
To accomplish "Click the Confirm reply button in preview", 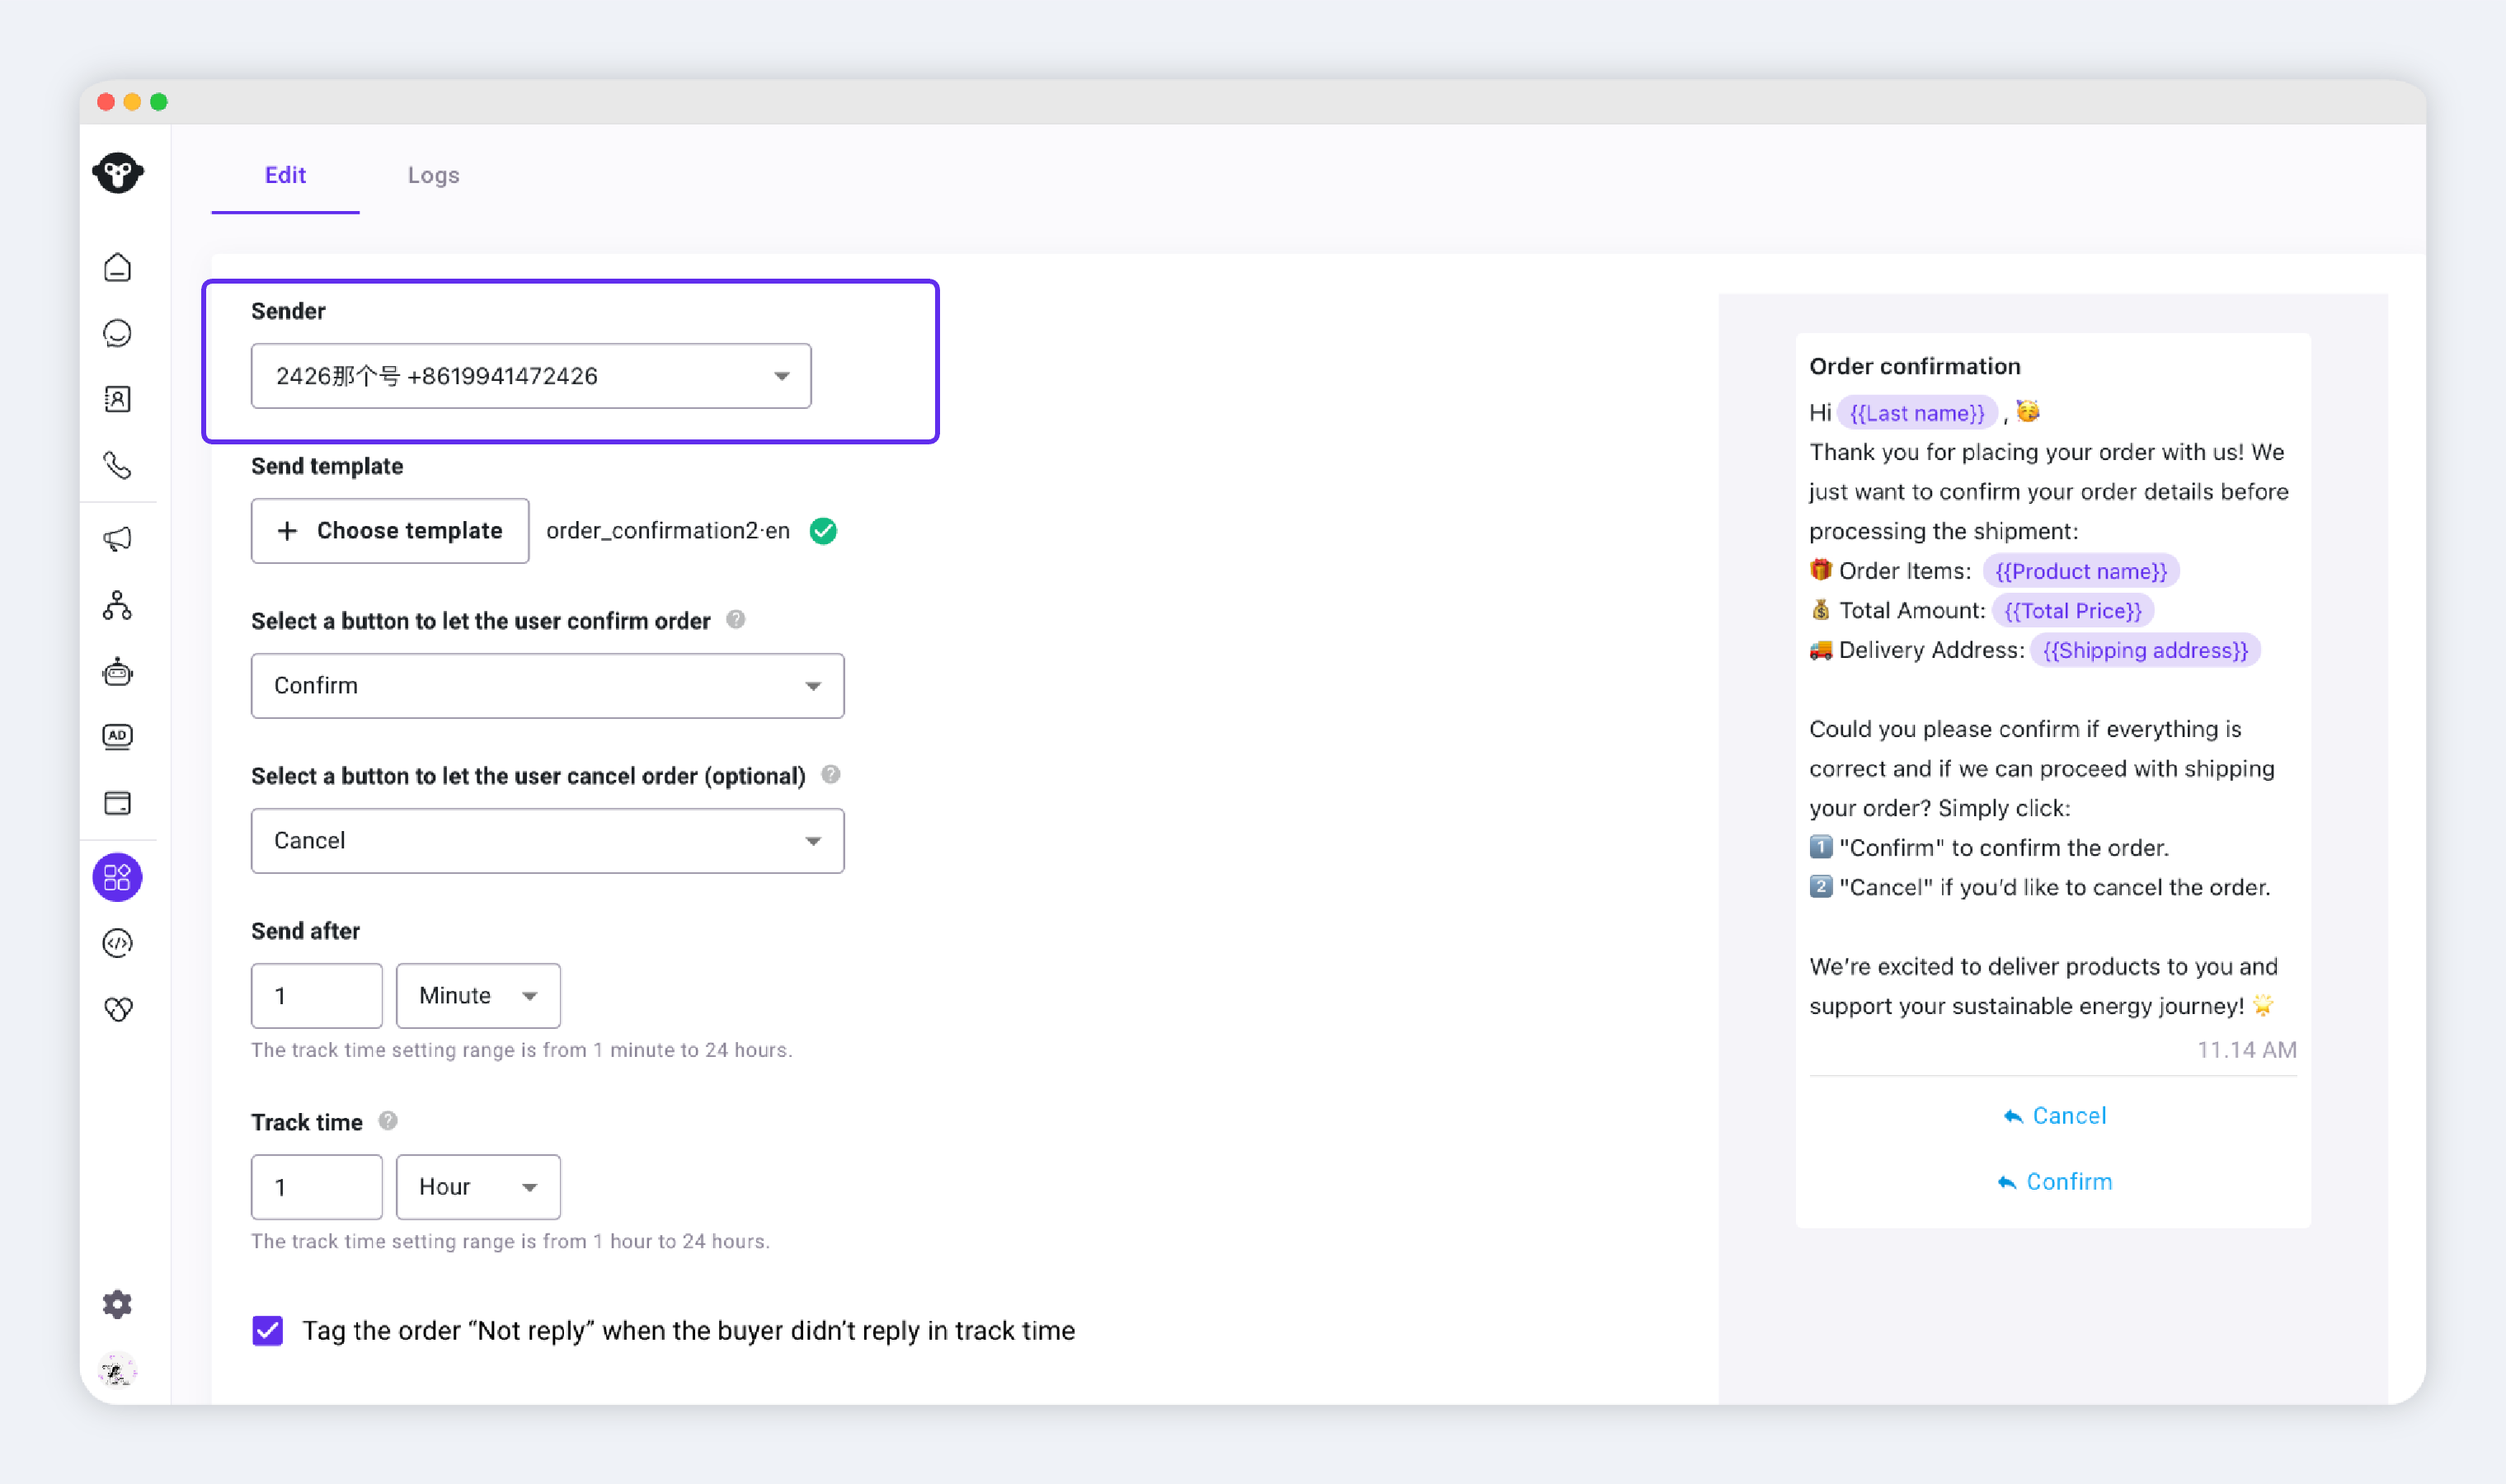I will [x=2054, y=1182].
